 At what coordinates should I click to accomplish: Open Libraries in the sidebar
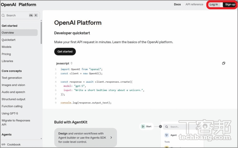(x=7, y=61)
